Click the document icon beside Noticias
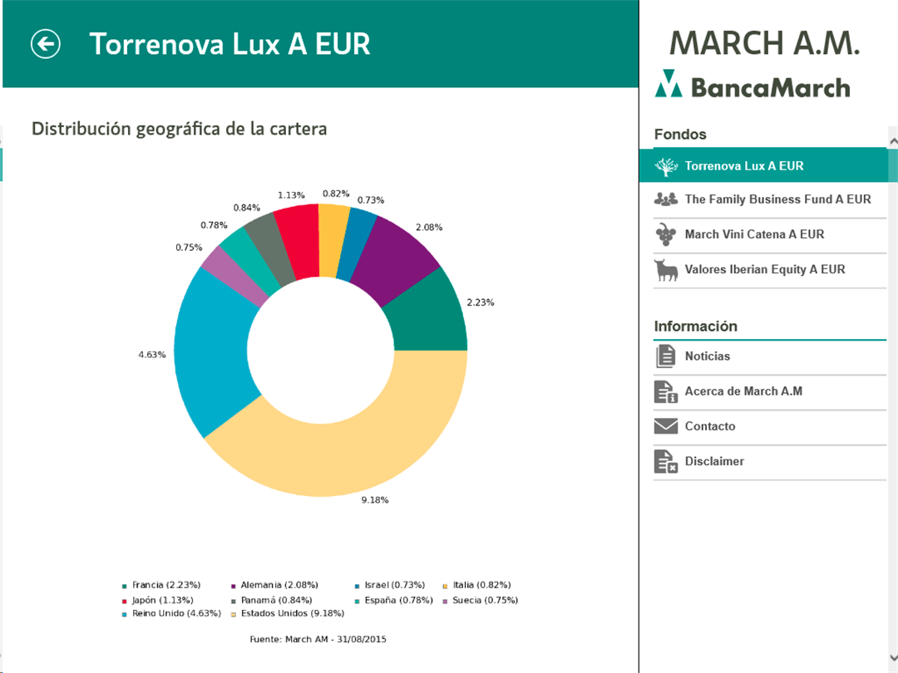Screen dimensions: 898x673 665,356
